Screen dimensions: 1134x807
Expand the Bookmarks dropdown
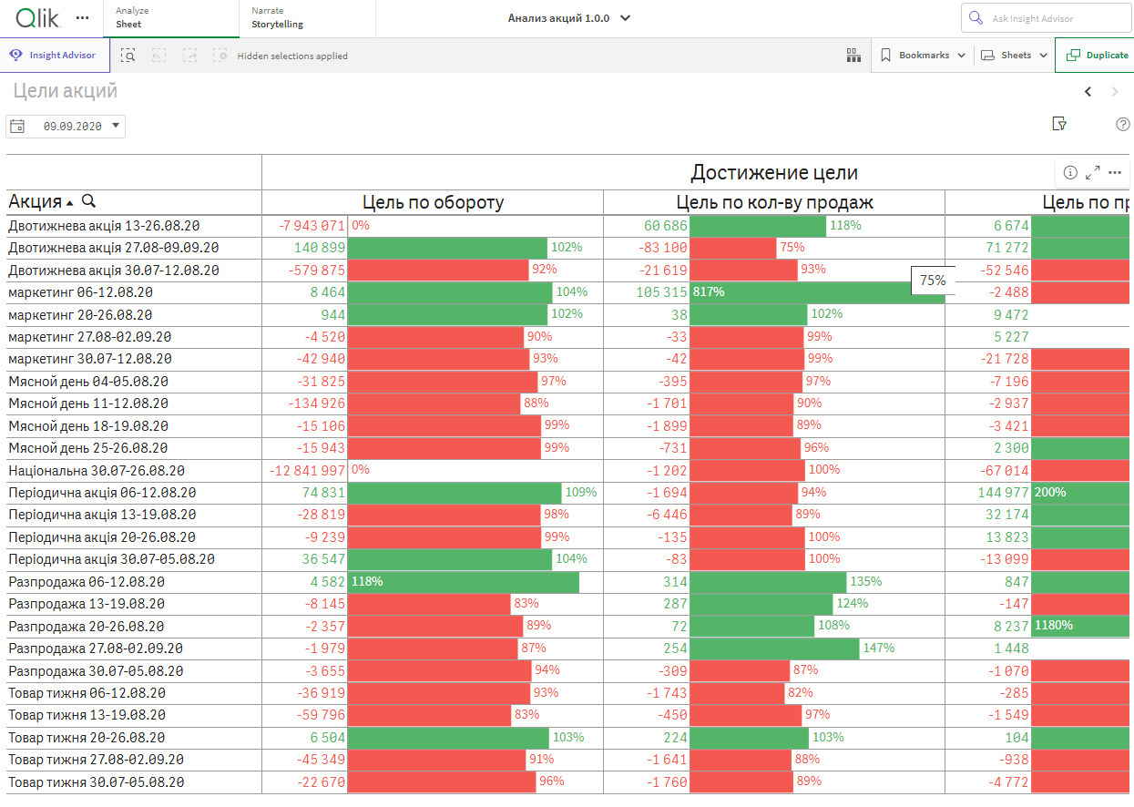[923, 56]
